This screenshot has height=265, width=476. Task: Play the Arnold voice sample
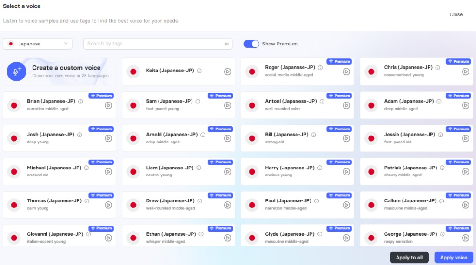[227, 138]
